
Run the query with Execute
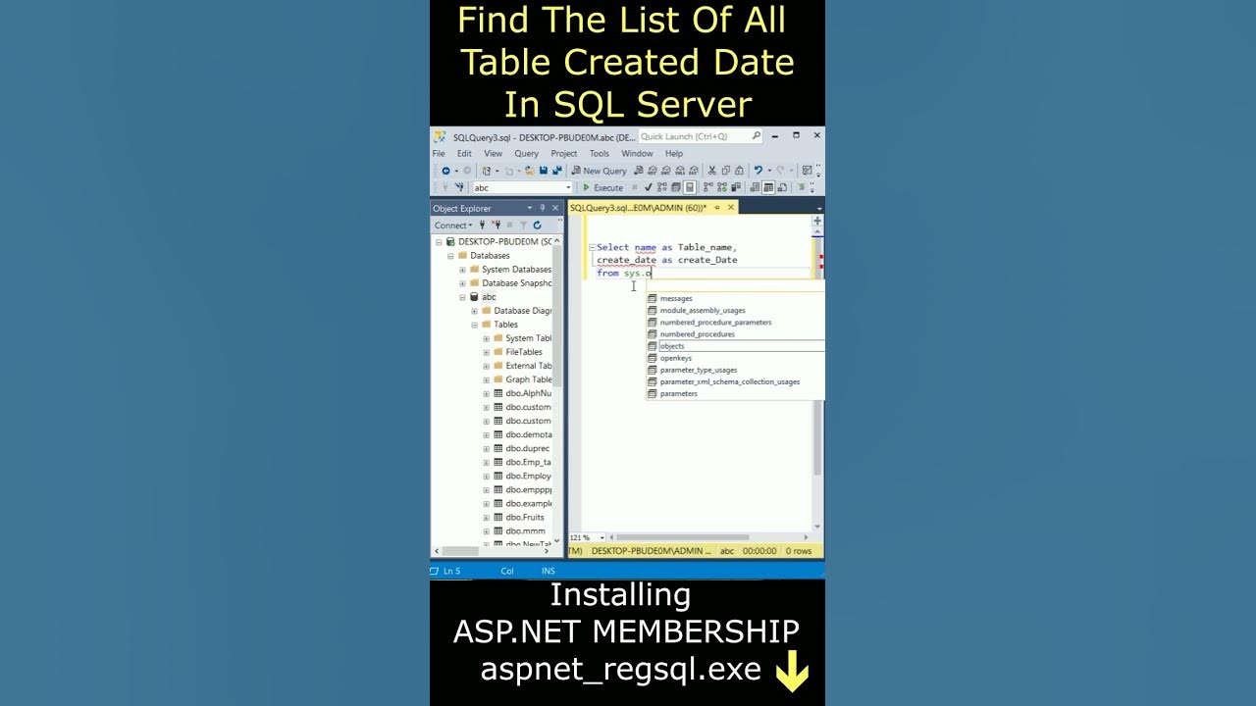[602, 187]
